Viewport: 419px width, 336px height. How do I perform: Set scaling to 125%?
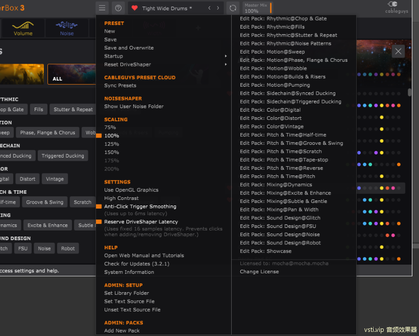(x=112, y=144)
